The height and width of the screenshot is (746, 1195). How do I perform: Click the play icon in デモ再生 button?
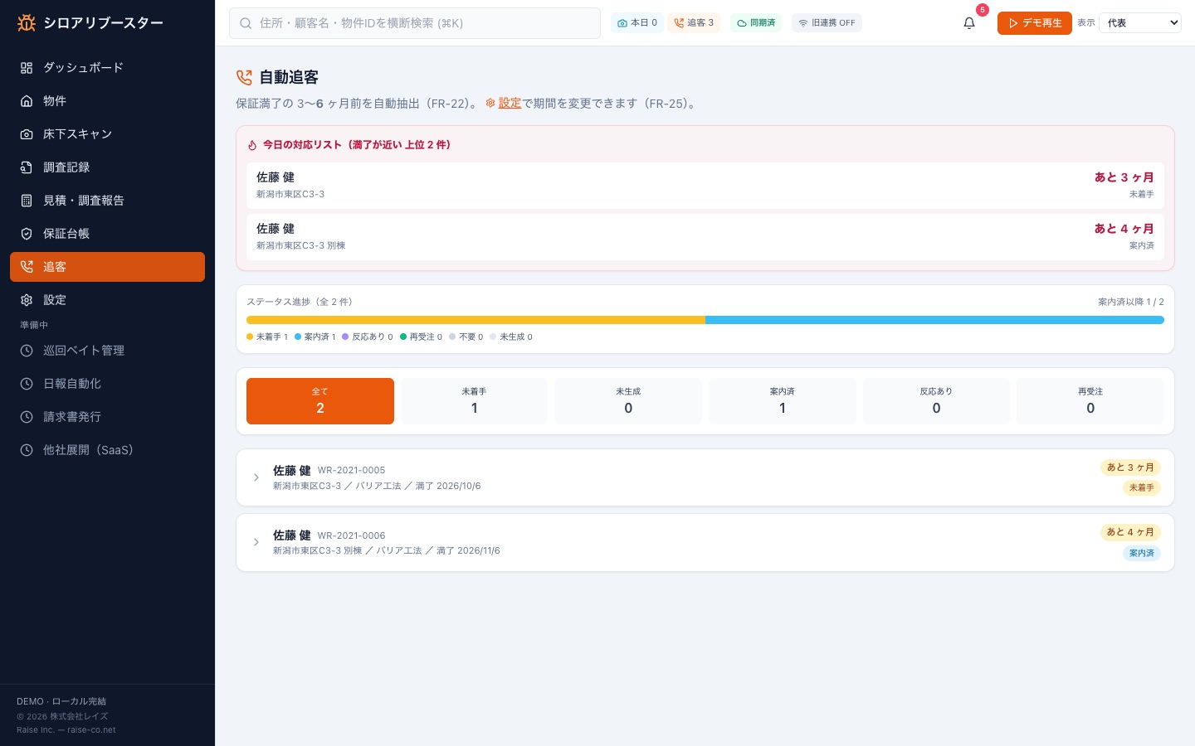(1013, 23)
